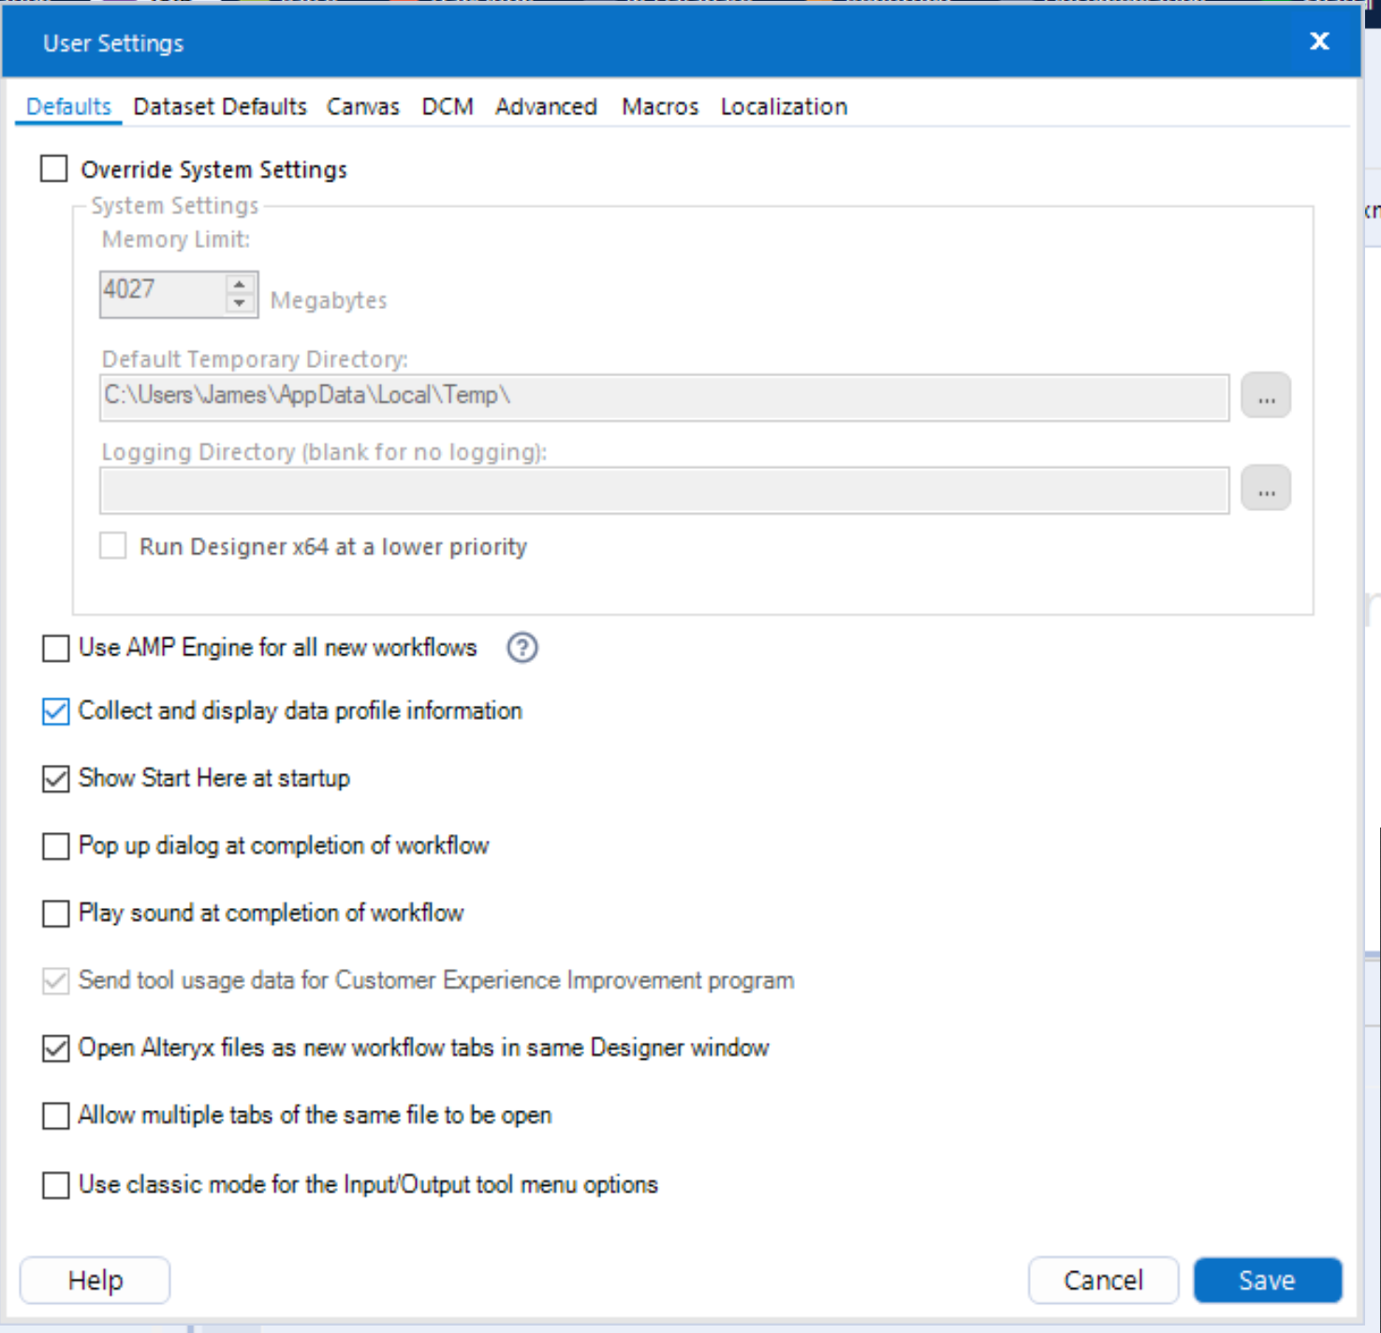Click the Save button

1267,1280
